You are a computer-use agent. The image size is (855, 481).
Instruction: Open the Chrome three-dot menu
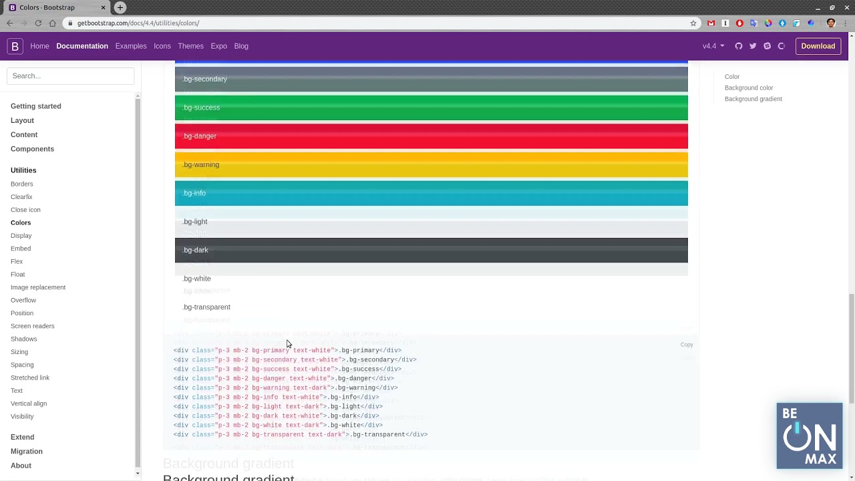point(845,23)
